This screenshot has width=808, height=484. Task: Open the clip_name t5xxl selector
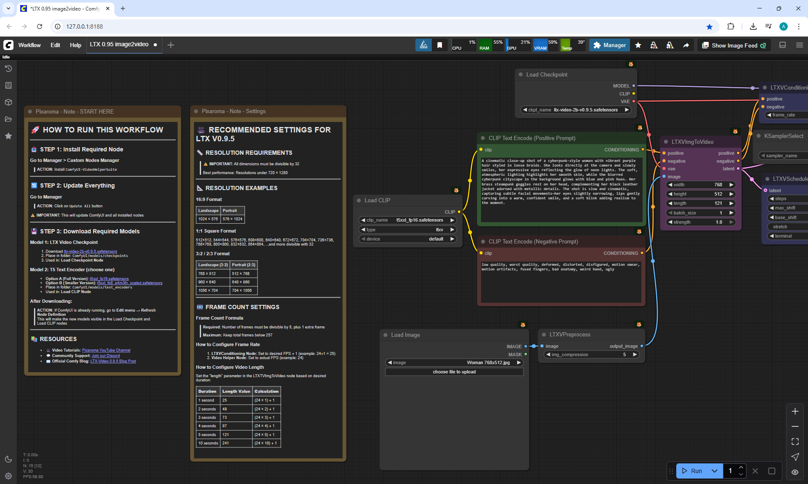tap(407, 220)
